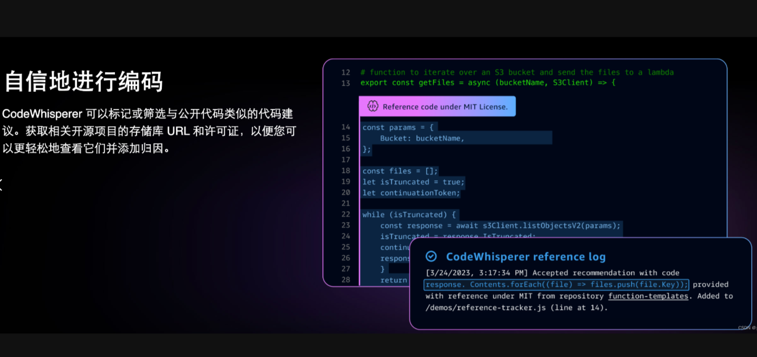Viewport: 757px width, 357px height.
Task: Click line number 17 in the code gutter
Action: 346,160
